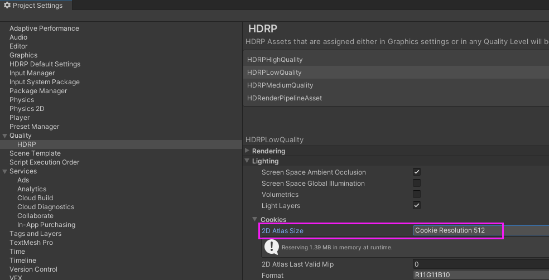The image size is (549, 280).
Task: Select Package Manager settings
Action: coord(38,91)
